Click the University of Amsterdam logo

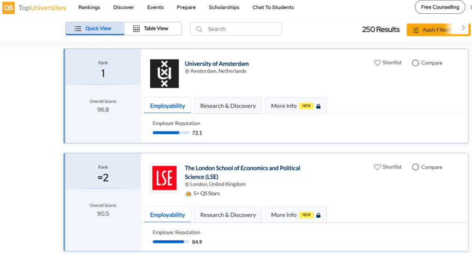tap(164, 73)
